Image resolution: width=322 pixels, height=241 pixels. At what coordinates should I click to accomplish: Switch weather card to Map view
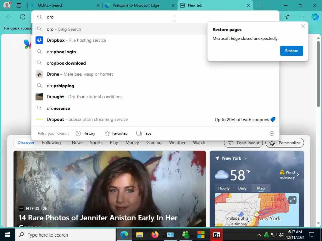click(261, 188)
